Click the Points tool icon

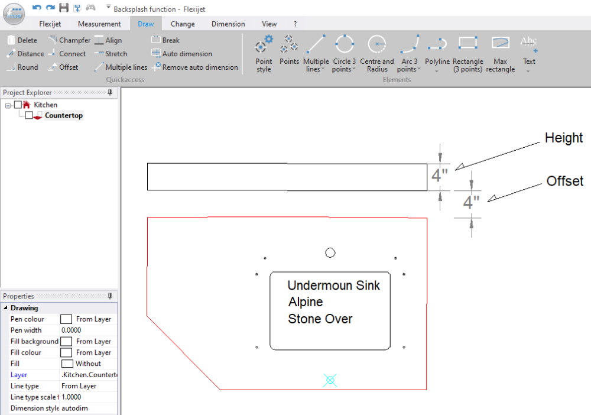[289, 50]
